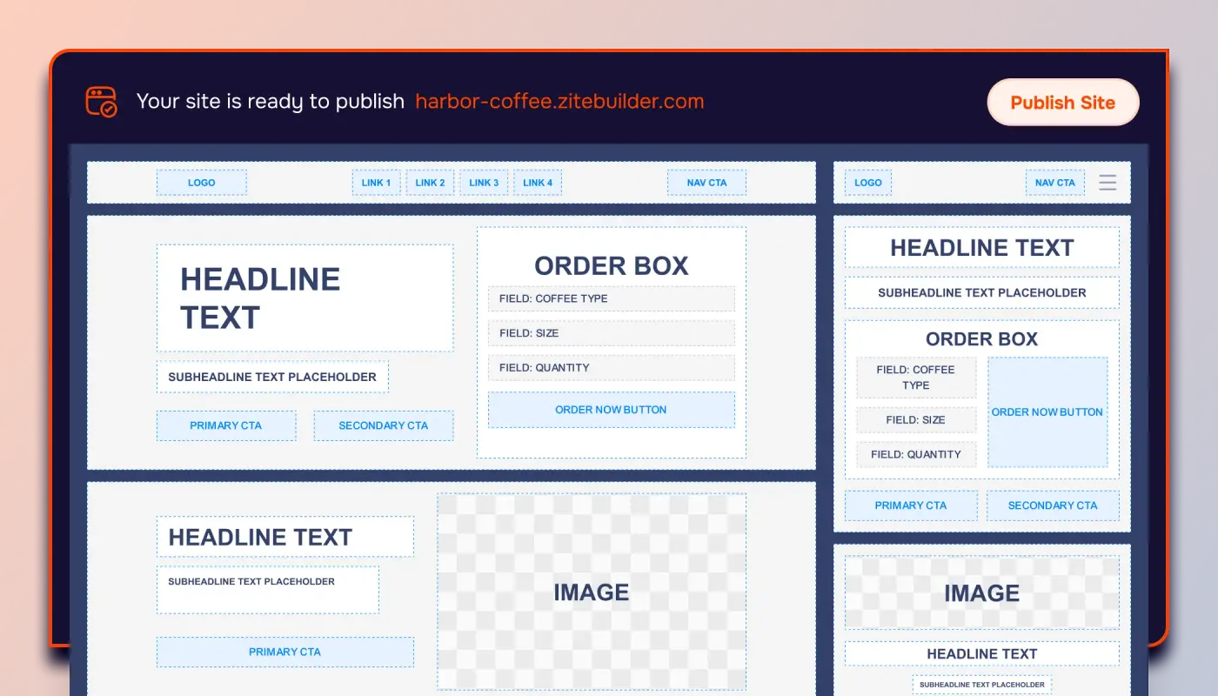
Task: Click the mobile FIELD: COFFEE TYPE input
Action: pos(916,378)
